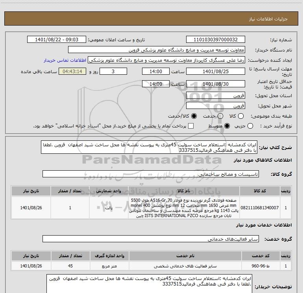Click services table header واحد اندازه گیری
The width and height of the screenshot is (303, 293).
(x=109, y=256)
